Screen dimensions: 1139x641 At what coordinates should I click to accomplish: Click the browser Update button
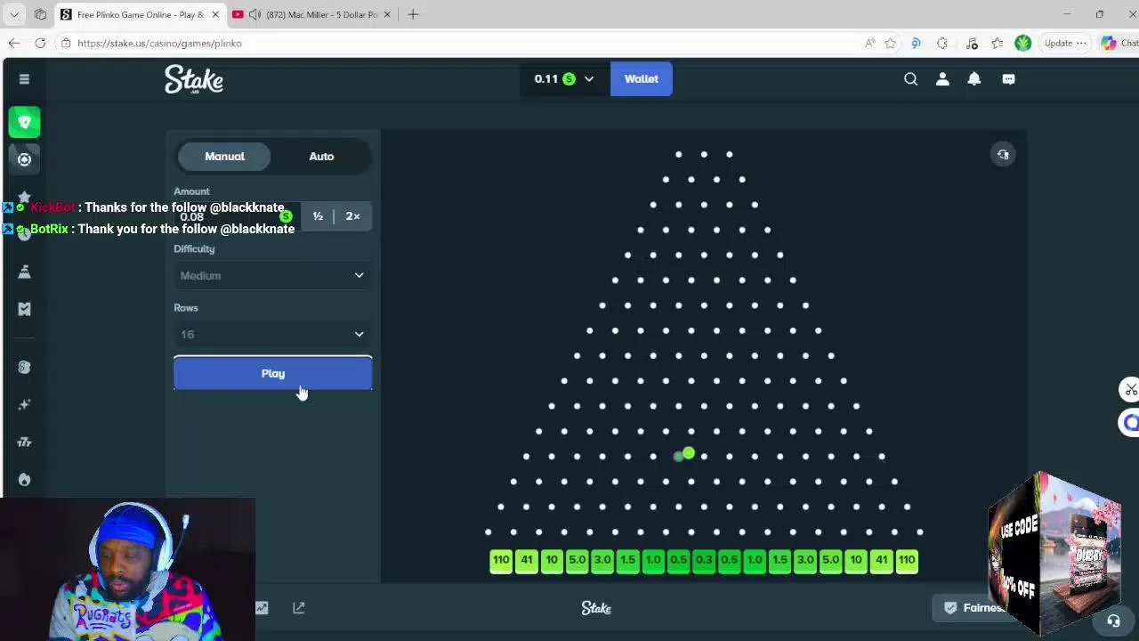1064,43
